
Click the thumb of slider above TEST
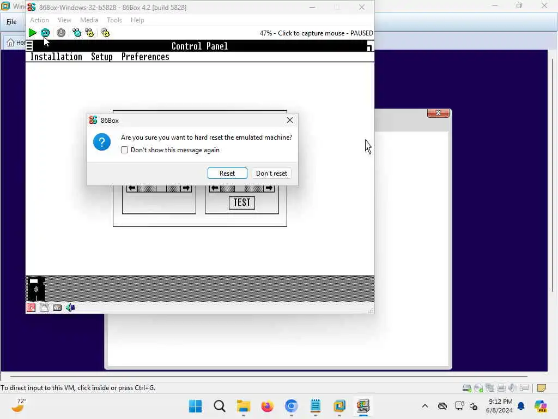coord(240,188)
